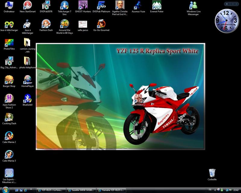Switch to YZF-R125 :: Le forum taskbar window
241x193 pixels.
[51, 190]
